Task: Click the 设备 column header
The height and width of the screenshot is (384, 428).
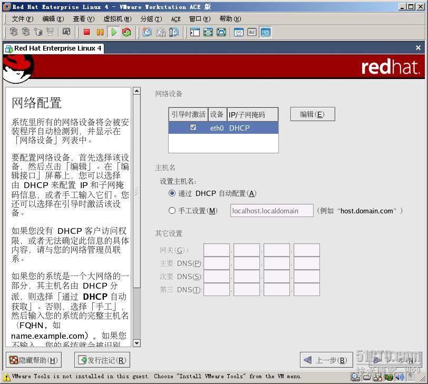Action: click(x=217, y=114)
